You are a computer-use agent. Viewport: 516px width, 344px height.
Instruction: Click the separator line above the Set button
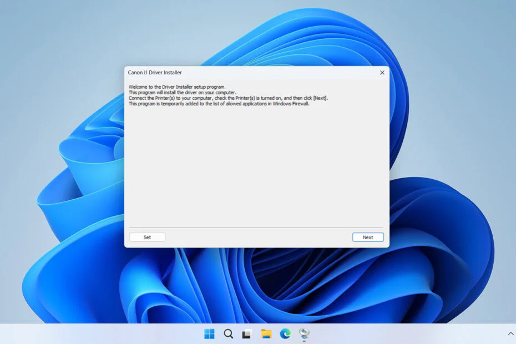point(256,227)
